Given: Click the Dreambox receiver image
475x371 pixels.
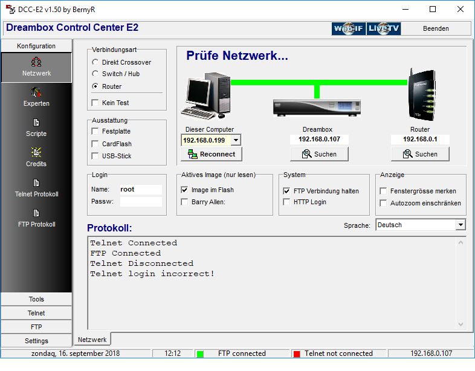Looking at the screenshot, I should (x=317, y=107).
